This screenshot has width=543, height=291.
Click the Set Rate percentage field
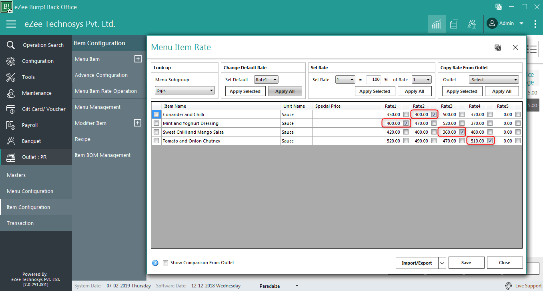click(x=374, y=80)
